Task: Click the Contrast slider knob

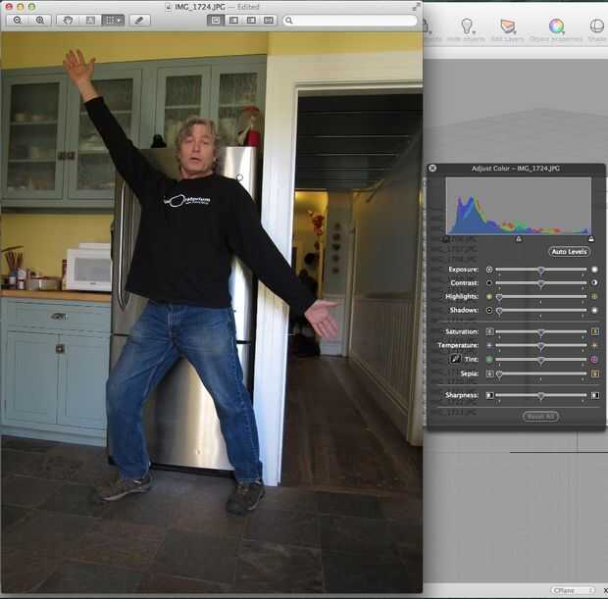Action: (541, 283)
